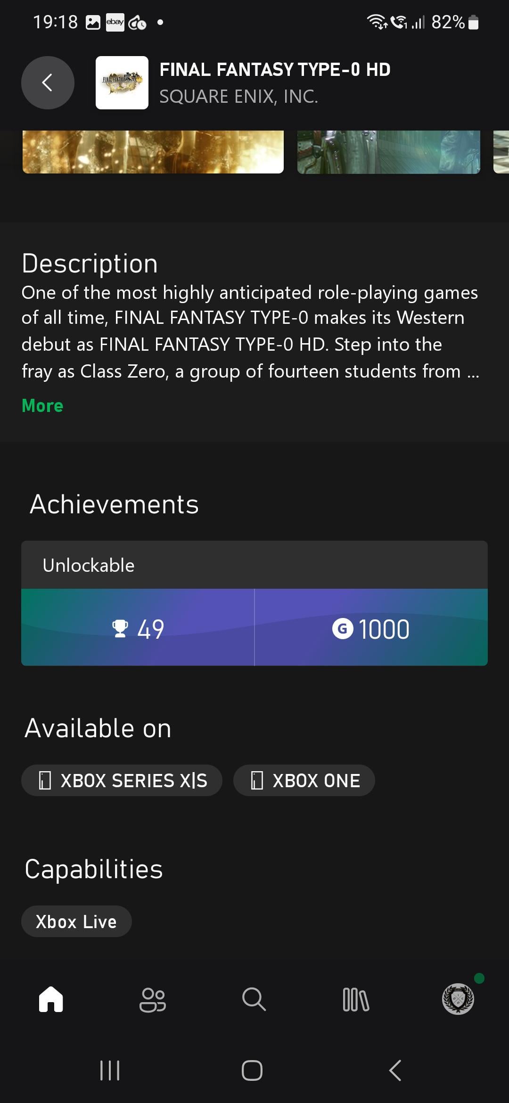509x1103 pixels.
Task: Open the My Library tab icon
Action: click(x=356, y=999)
